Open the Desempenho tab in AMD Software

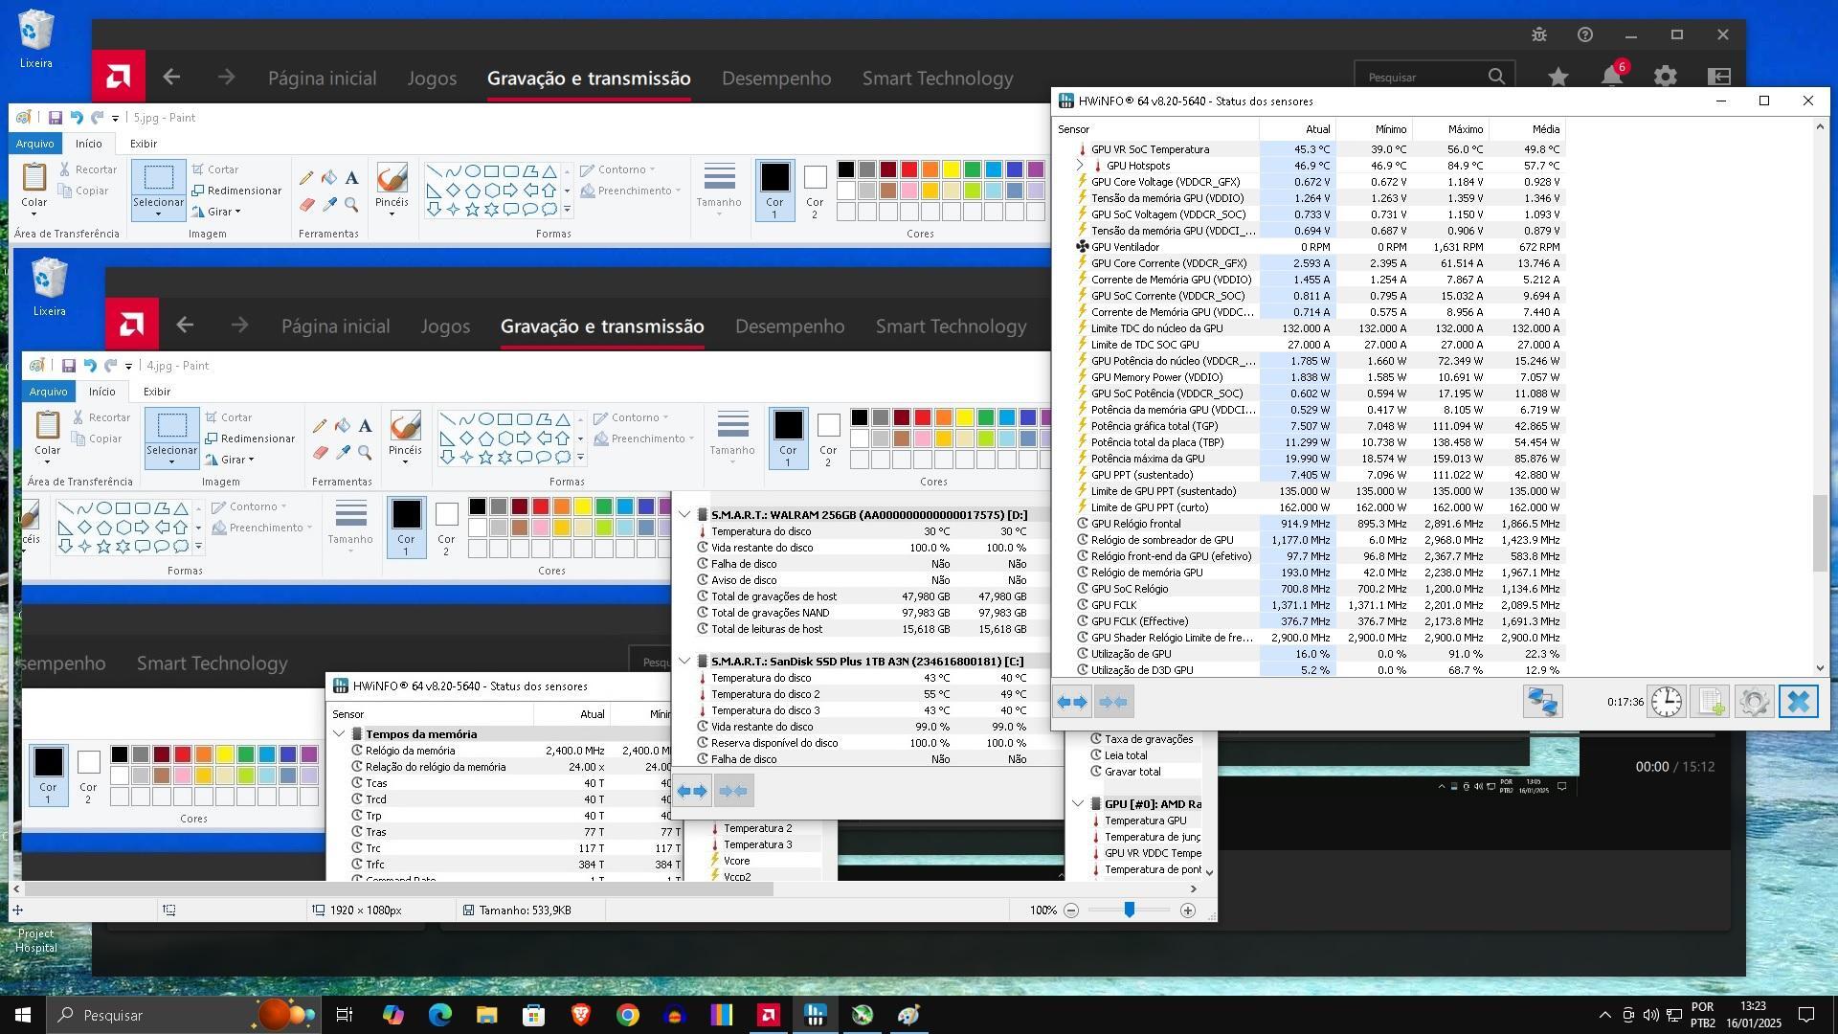(x=776, y=78)
